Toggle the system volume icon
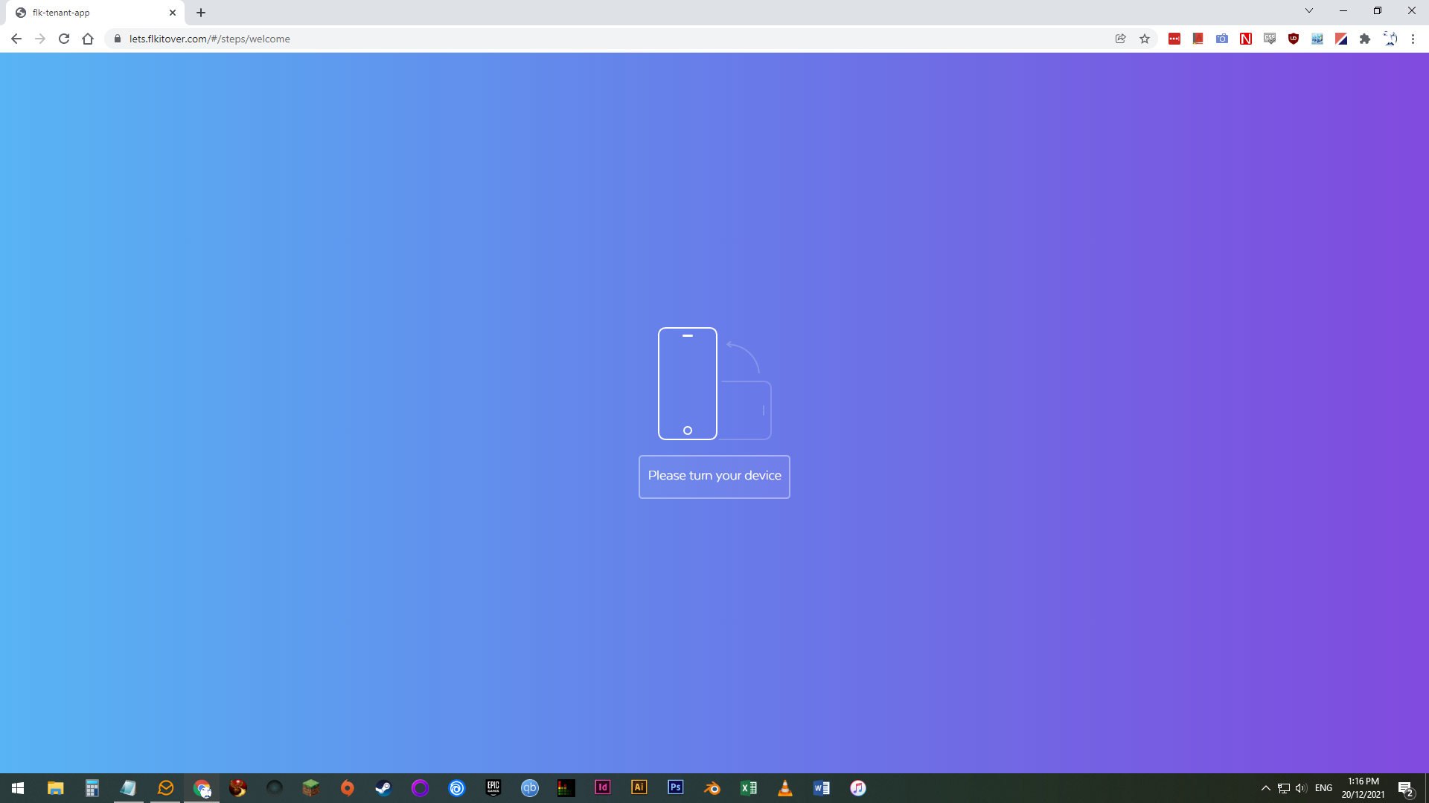Screen dimensions: 1429x803 [1300, 788]
